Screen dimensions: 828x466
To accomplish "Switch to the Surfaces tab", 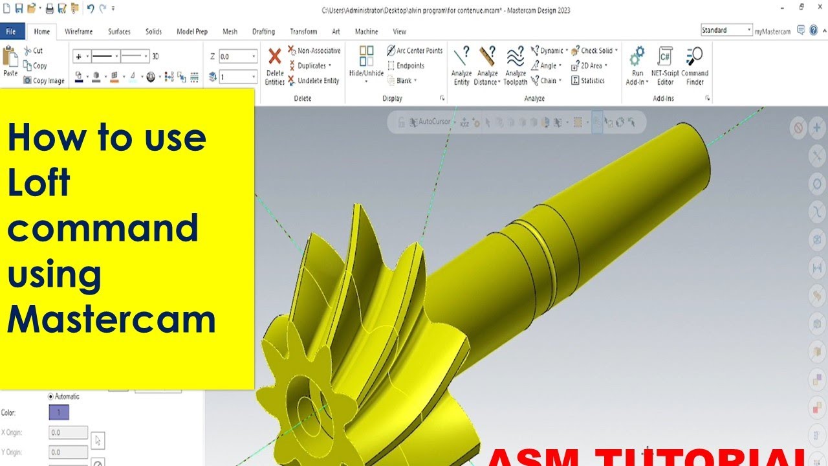I will 119,31.
